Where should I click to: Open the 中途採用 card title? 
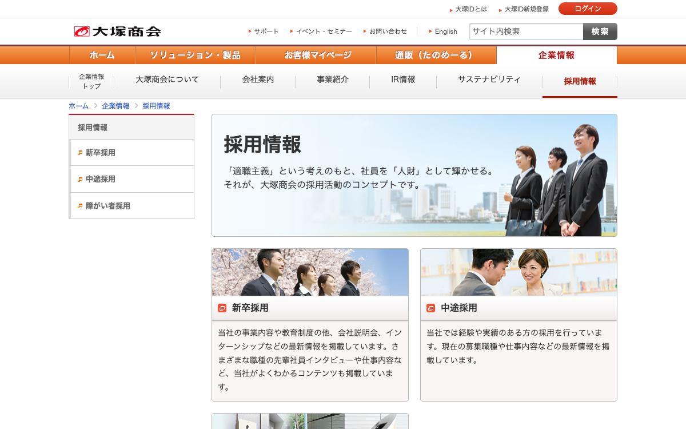[459, 308]
